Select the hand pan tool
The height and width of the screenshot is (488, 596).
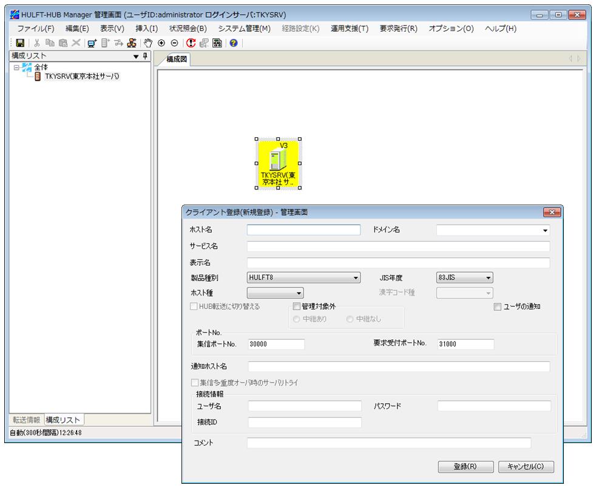point(148,43)
